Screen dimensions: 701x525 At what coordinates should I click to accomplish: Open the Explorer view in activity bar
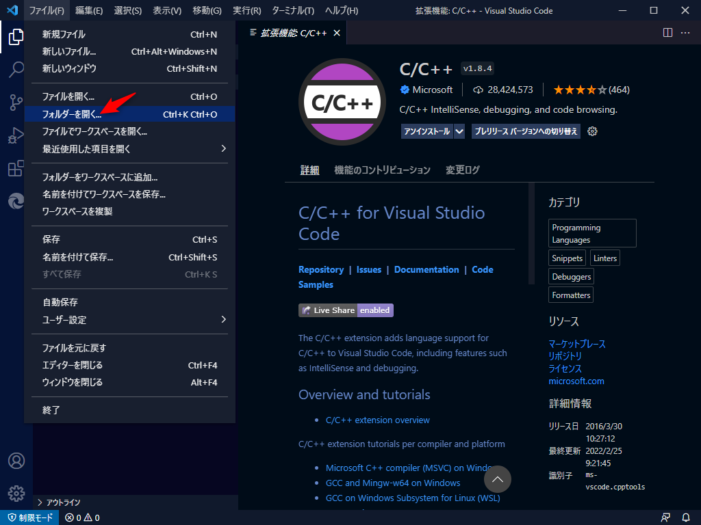tap(16, 37)
